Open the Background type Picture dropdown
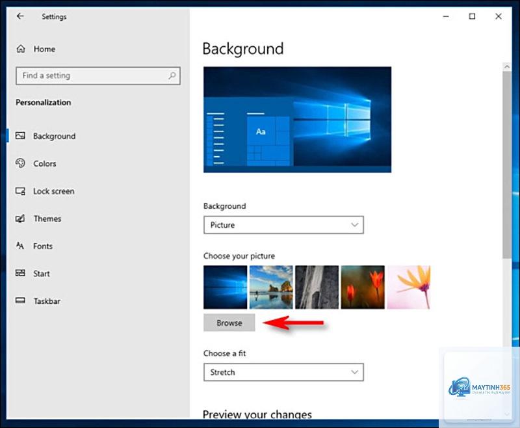520x428 pixels. click(x=283, y=225)
